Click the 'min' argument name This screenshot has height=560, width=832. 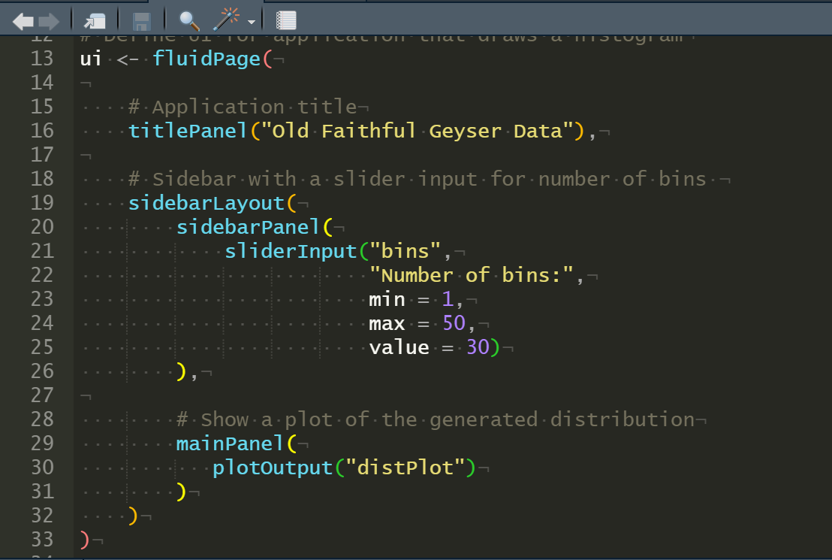point(387,300)
